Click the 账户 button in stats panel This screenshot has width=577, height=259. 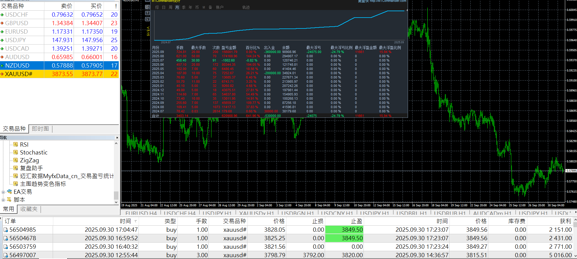click(220, 7)
